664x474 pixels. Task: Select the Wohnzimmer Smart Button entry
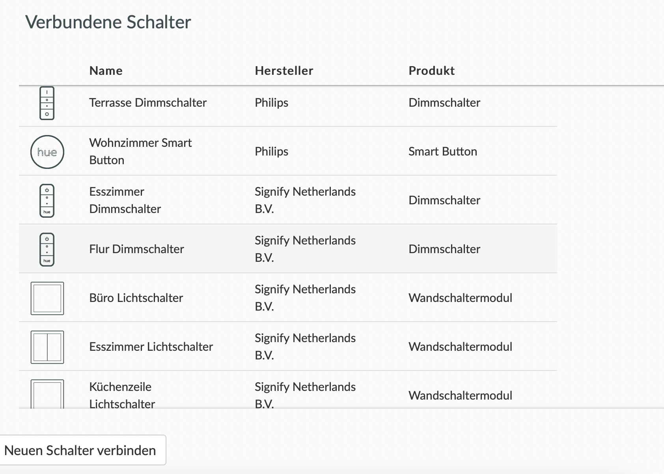coord(140,151)
